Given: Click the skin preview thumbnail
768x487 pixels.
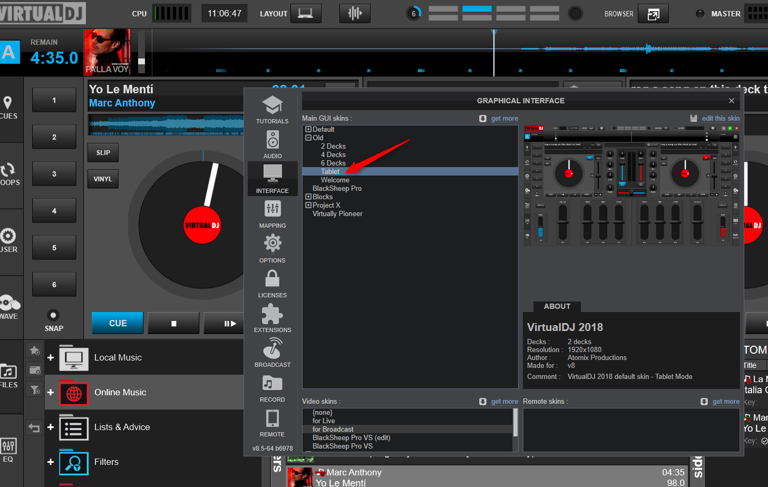Looking at the screenshot, I should pos(631,186).
